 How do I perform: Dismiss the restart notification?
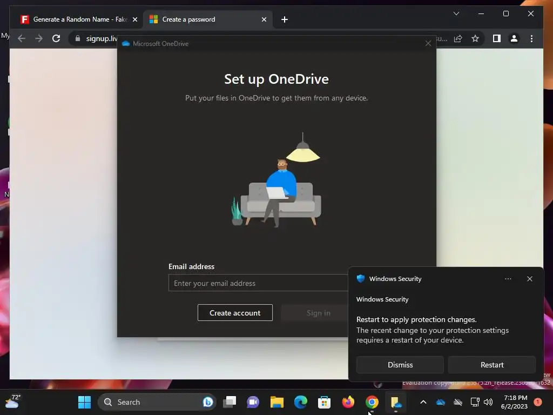[400, 365]
